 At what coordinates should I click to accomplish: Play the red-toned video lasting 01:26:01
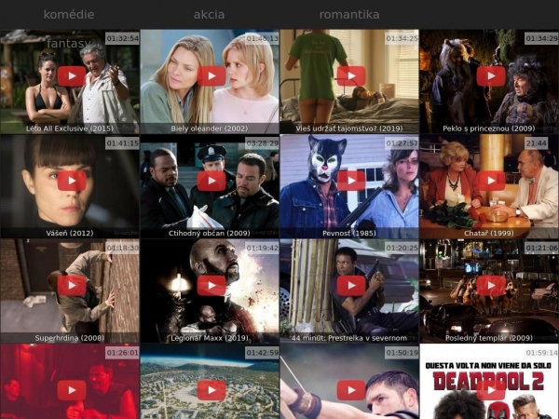(x=72, y=390)
